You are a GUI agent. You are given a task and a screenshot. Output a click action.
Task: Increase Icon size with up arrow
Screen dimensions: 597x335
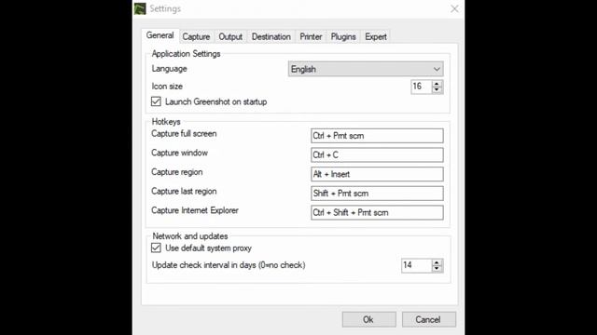pyautogui.click(x=437, y=84)
